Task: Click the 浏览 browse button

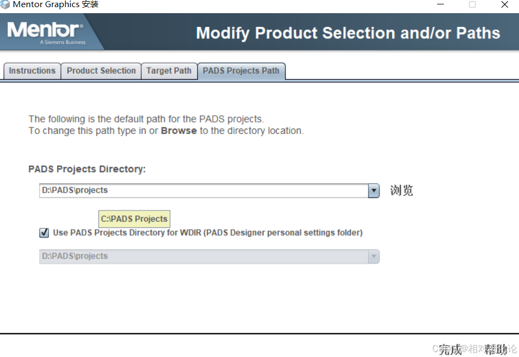Action: 401,190
